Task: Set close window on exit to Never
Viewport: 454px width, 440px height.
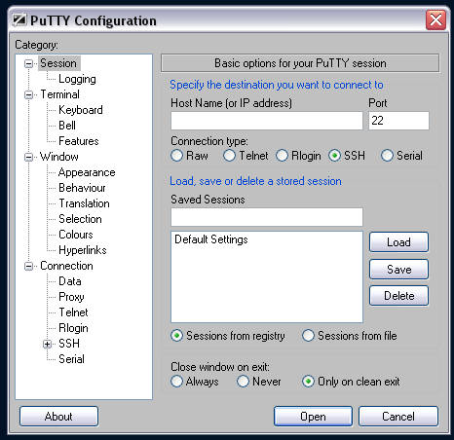Action: (x=243, y=382)
